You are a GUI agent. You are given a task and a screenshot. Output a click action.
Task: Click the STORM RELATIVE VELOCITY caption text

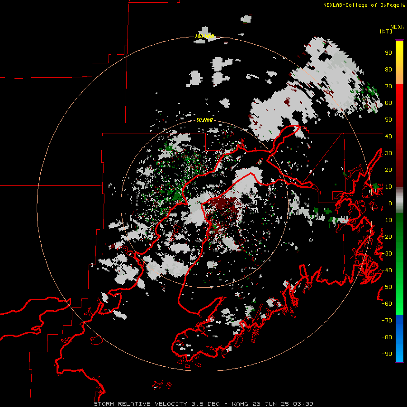141,404
